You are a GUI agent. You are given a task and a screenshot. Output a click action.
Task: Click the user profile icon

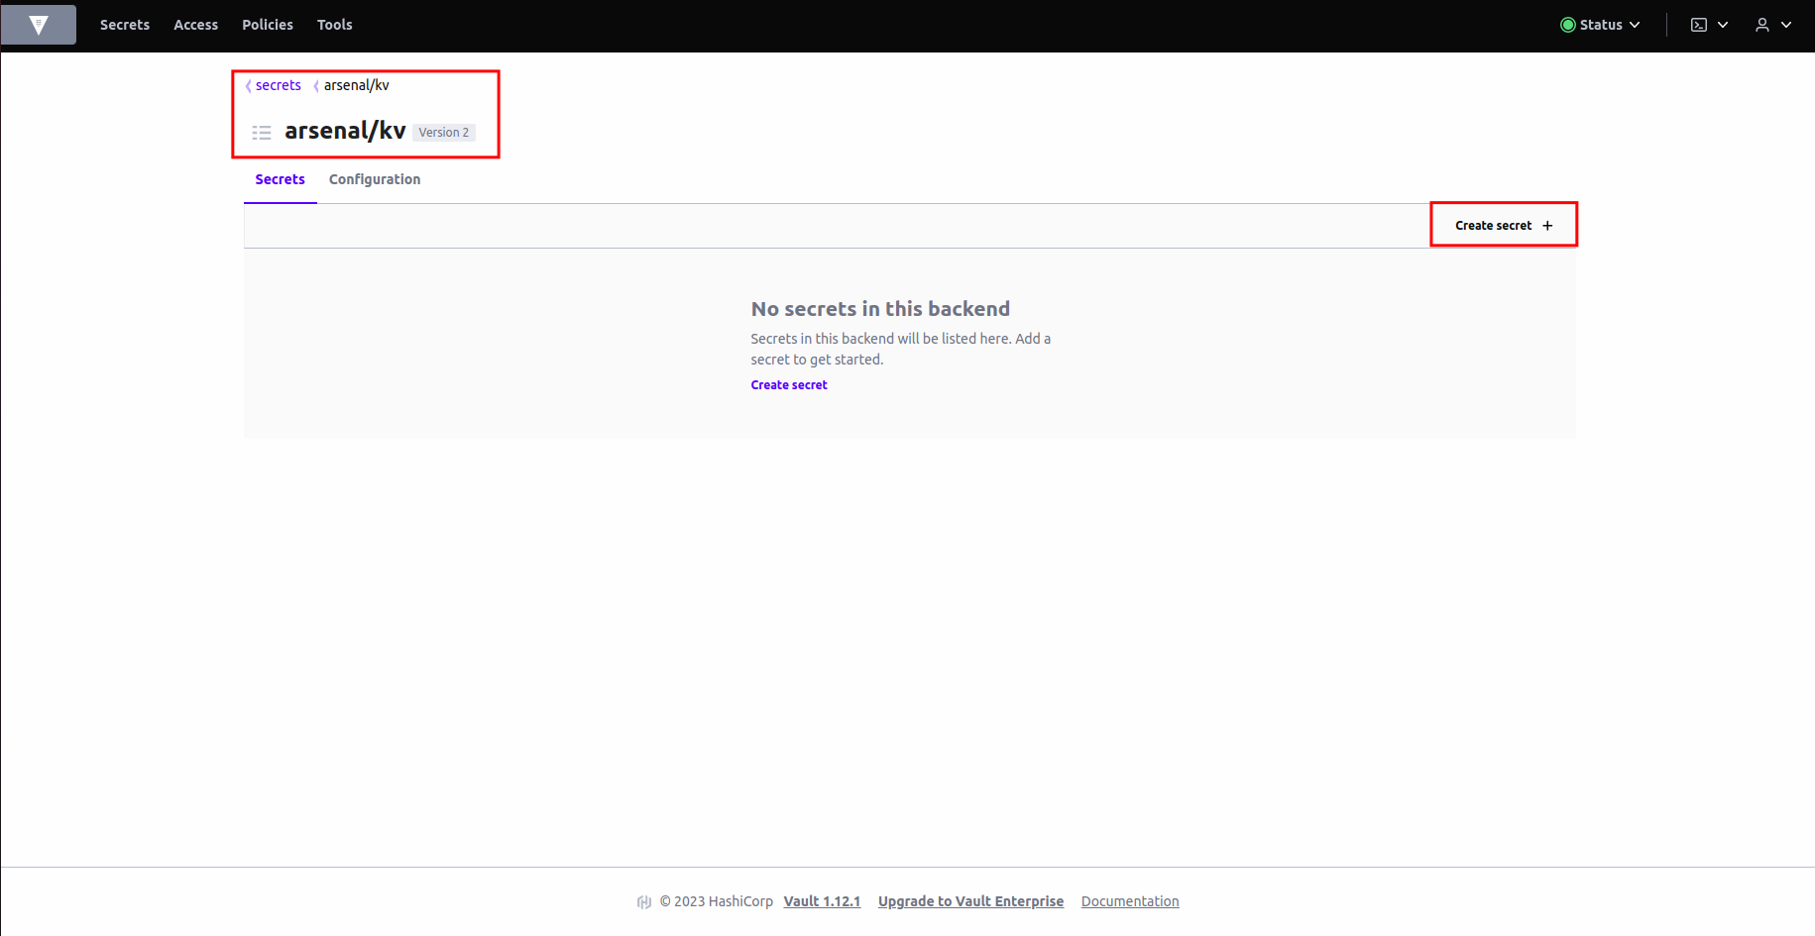click(x=1761, y=25)
